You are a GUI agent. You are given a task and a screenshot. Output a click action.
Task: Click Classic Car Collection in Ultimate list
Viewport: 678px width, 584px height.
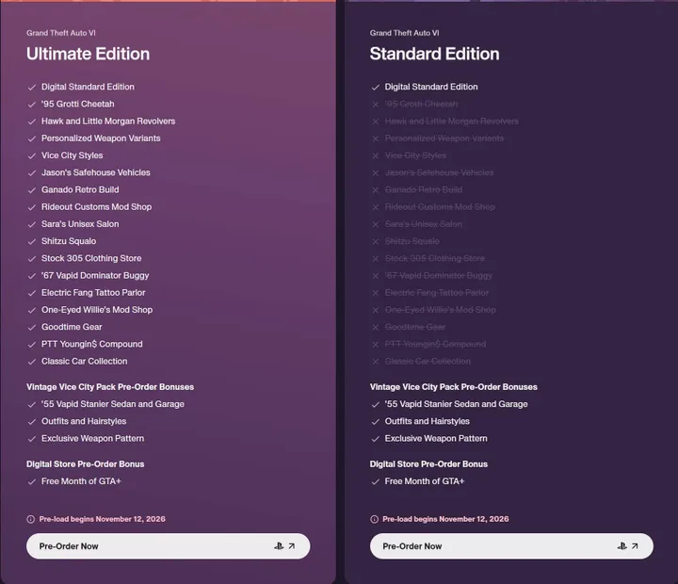pyautogui.click(x=85, y=361)
